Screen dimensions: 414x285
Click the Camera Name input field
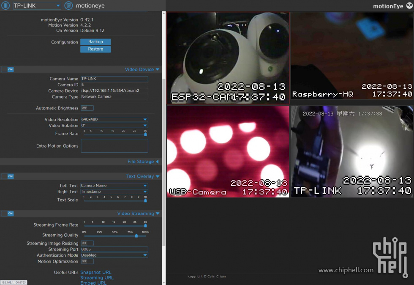(x=114, y=79)
